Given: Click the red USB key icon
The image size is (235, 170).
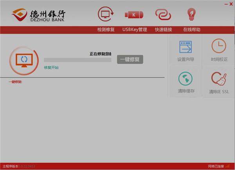Looking at the screenshot, I should click(x=134, y=15).
